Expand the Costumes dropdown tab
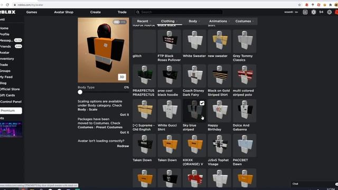338x190 pixels. [245, 21]
